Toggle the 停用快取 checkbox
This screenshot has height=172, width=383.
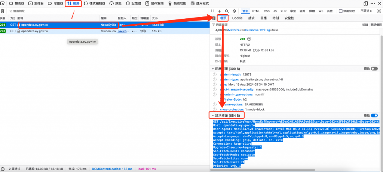340,11
